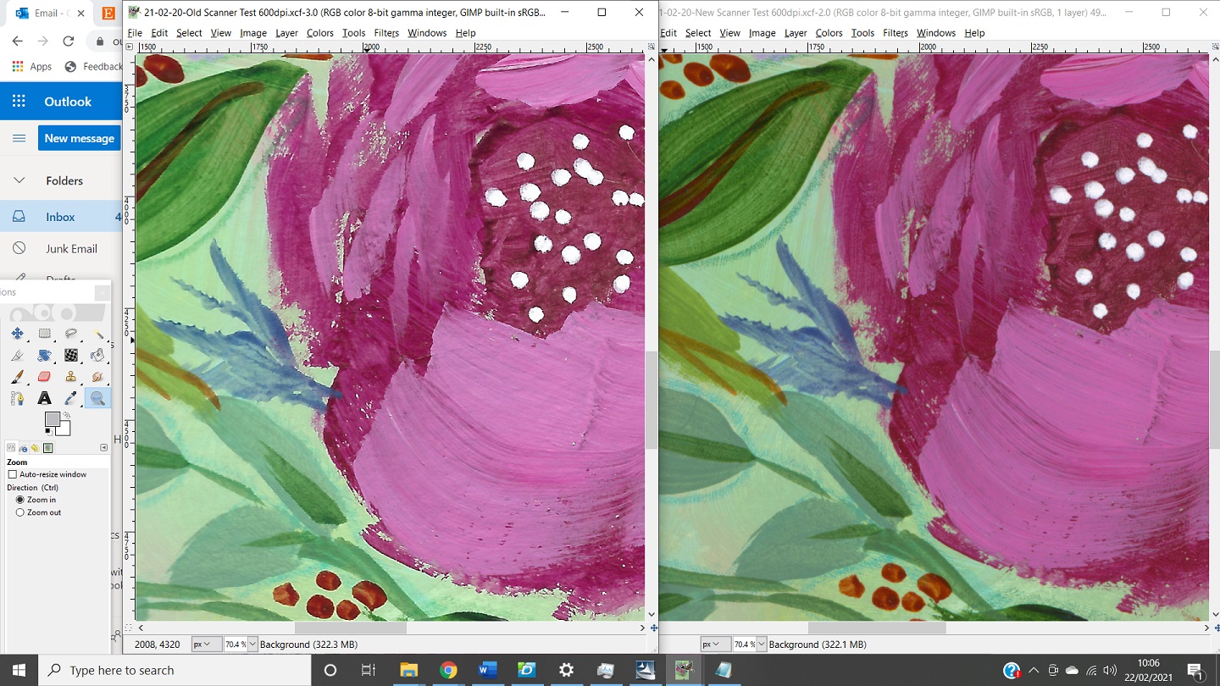Open the tool options tab configuration menu
This screenshot has width=1220, height=686.
[x=104, y=447]
